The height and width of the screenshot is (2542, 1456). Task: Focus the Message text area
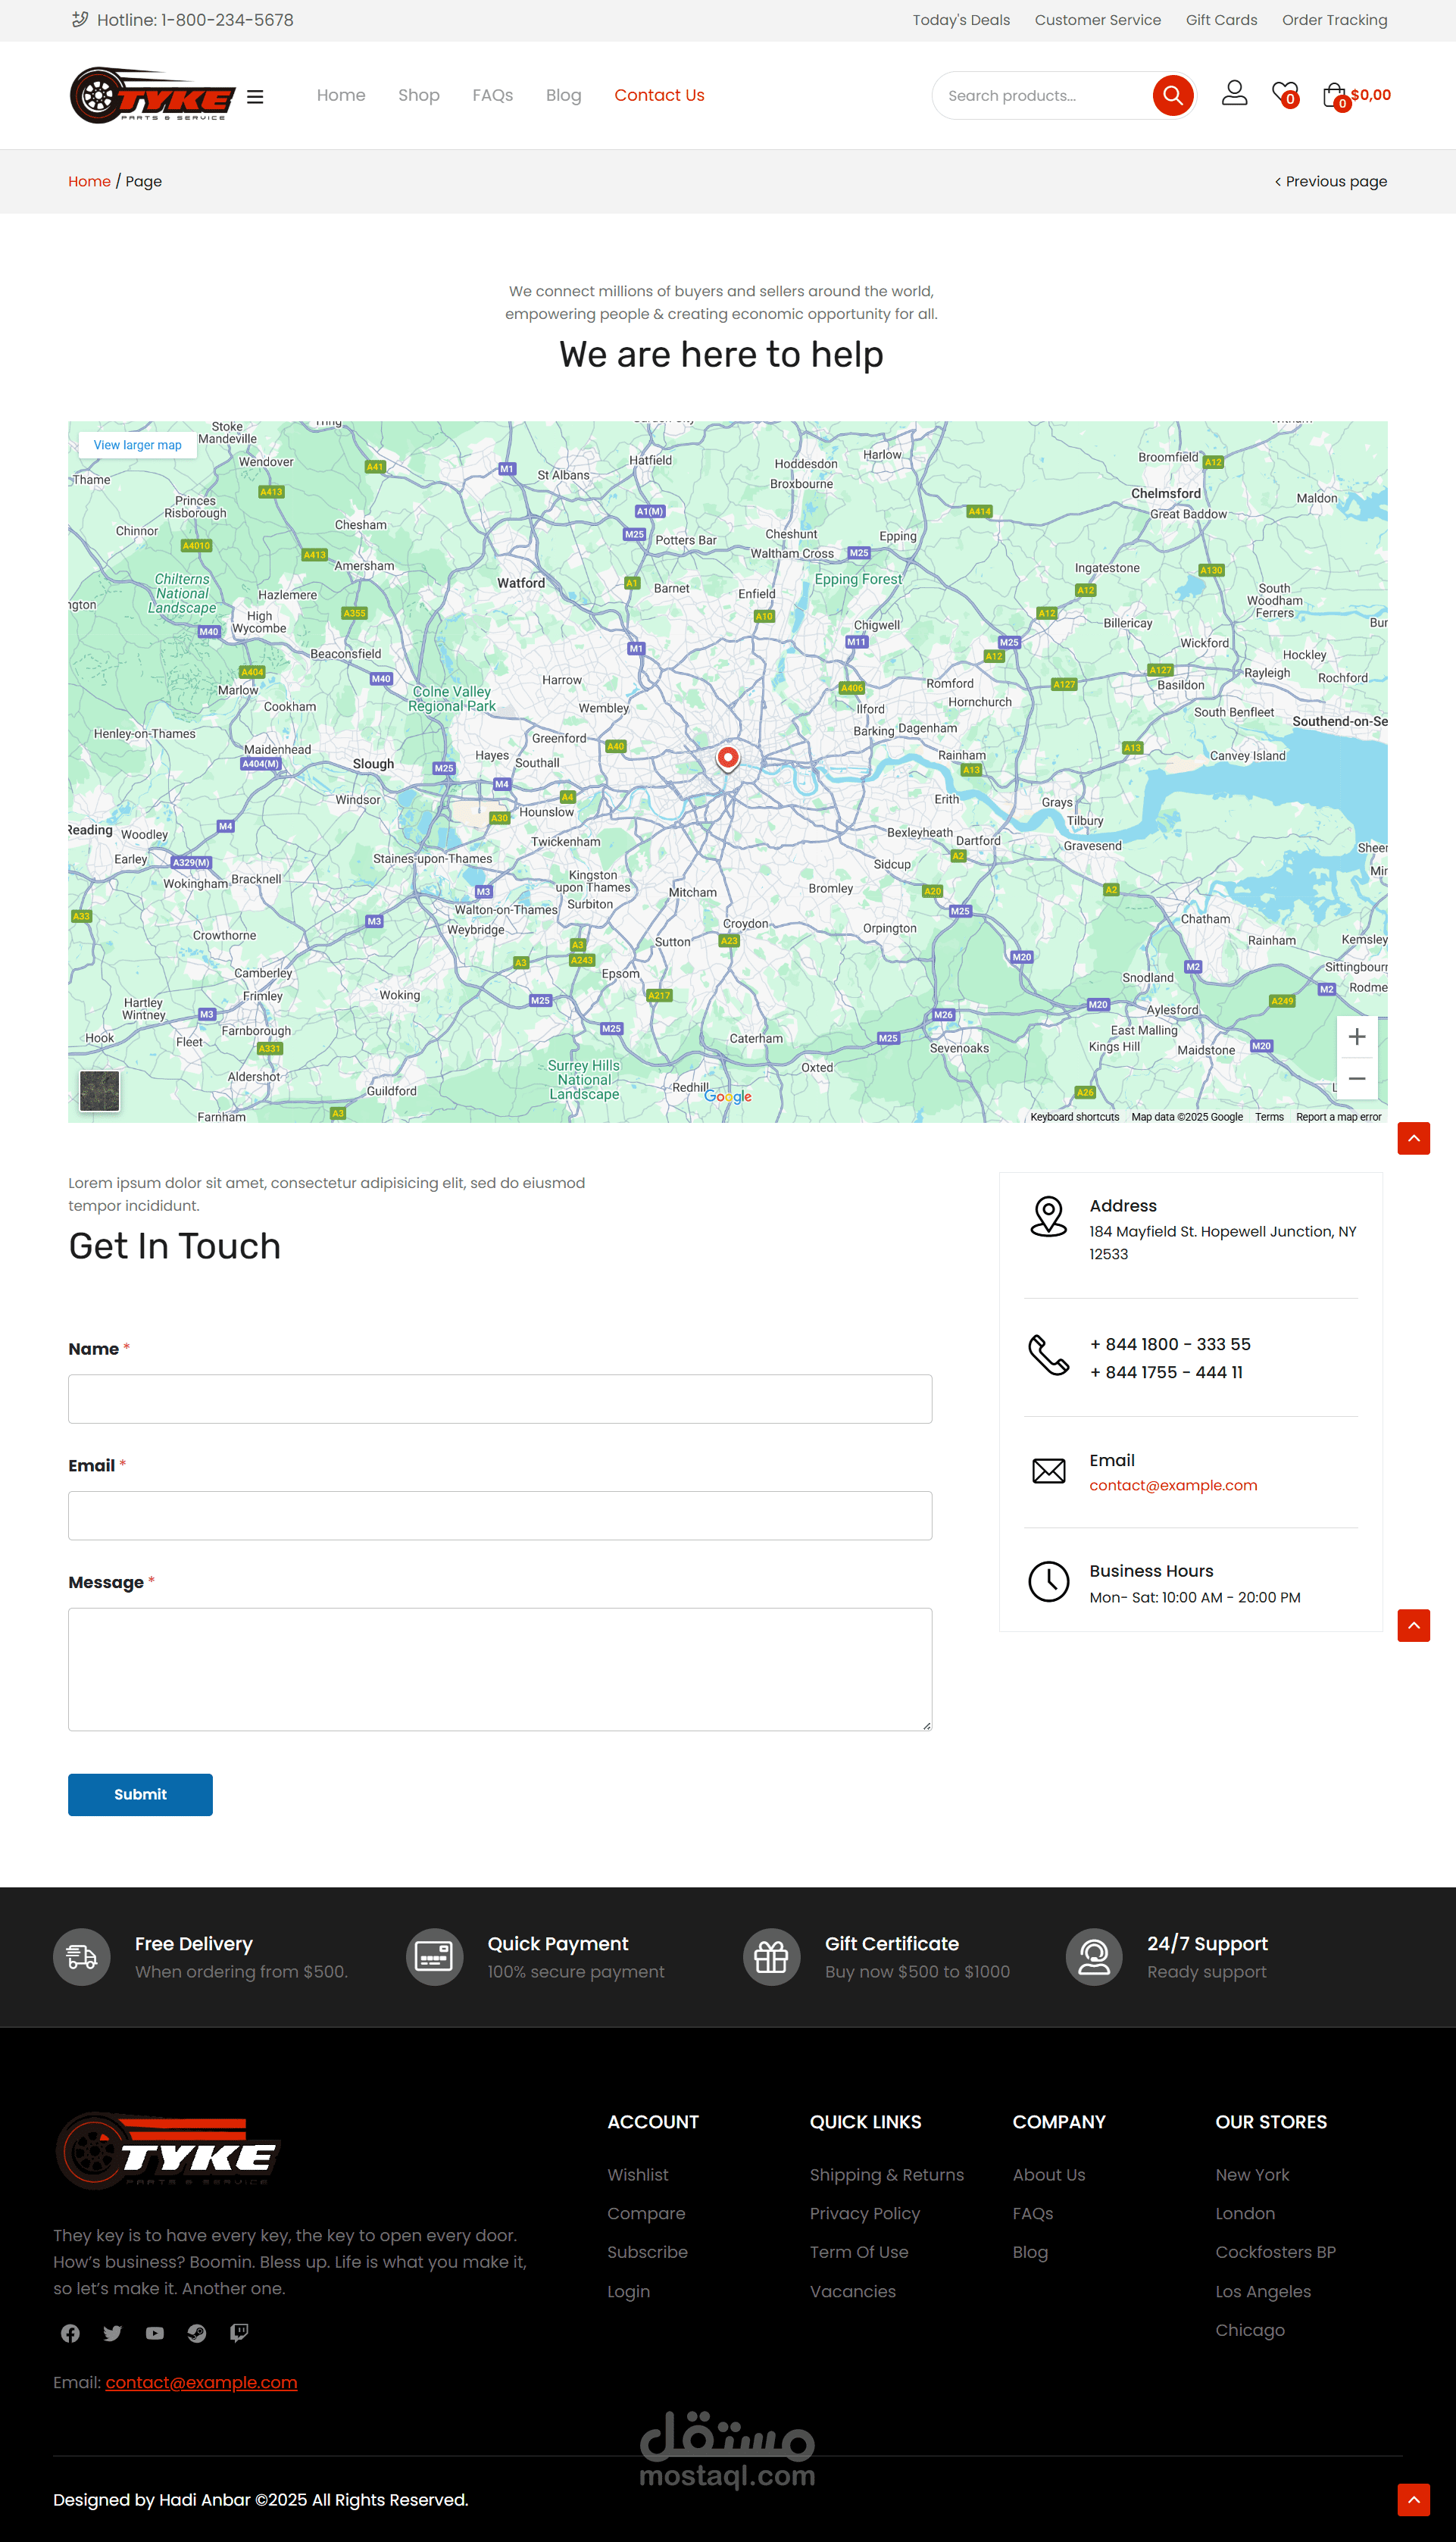pyautogui.click(x=499, y=1668)
